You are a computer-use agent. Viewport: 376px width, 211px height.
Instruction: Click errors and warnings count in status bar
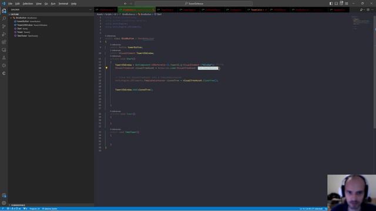[14, 209]
